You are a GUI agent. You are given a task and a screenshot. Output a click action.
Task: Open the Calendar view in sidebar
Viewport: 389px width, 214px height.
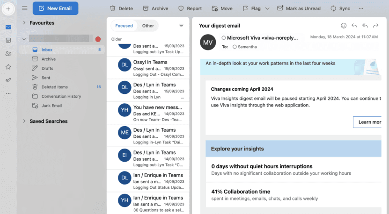pos(8,40)
